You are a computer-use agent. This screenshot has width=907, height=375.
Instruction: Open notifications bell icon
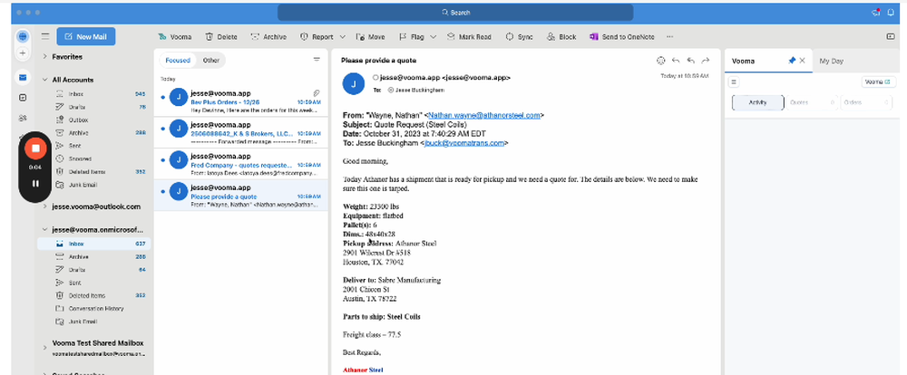(x=892, y=12)
